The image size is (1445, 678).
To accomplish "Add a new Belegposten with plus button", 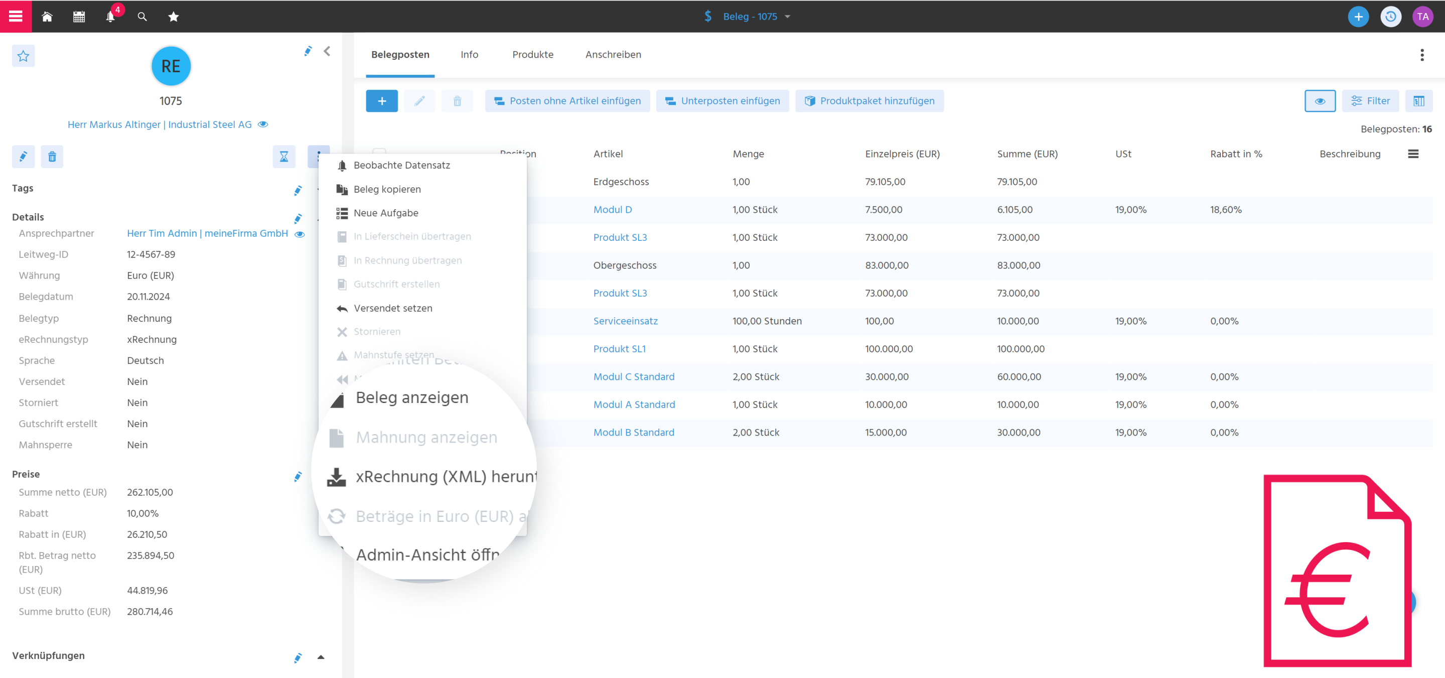I will 381,101.
